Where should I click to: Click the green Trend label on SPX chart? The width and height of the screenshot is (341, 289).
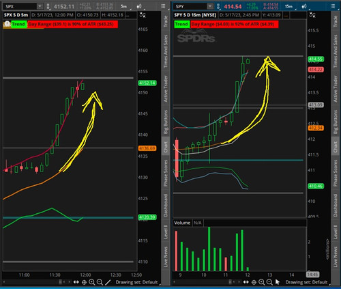[18, 24]
